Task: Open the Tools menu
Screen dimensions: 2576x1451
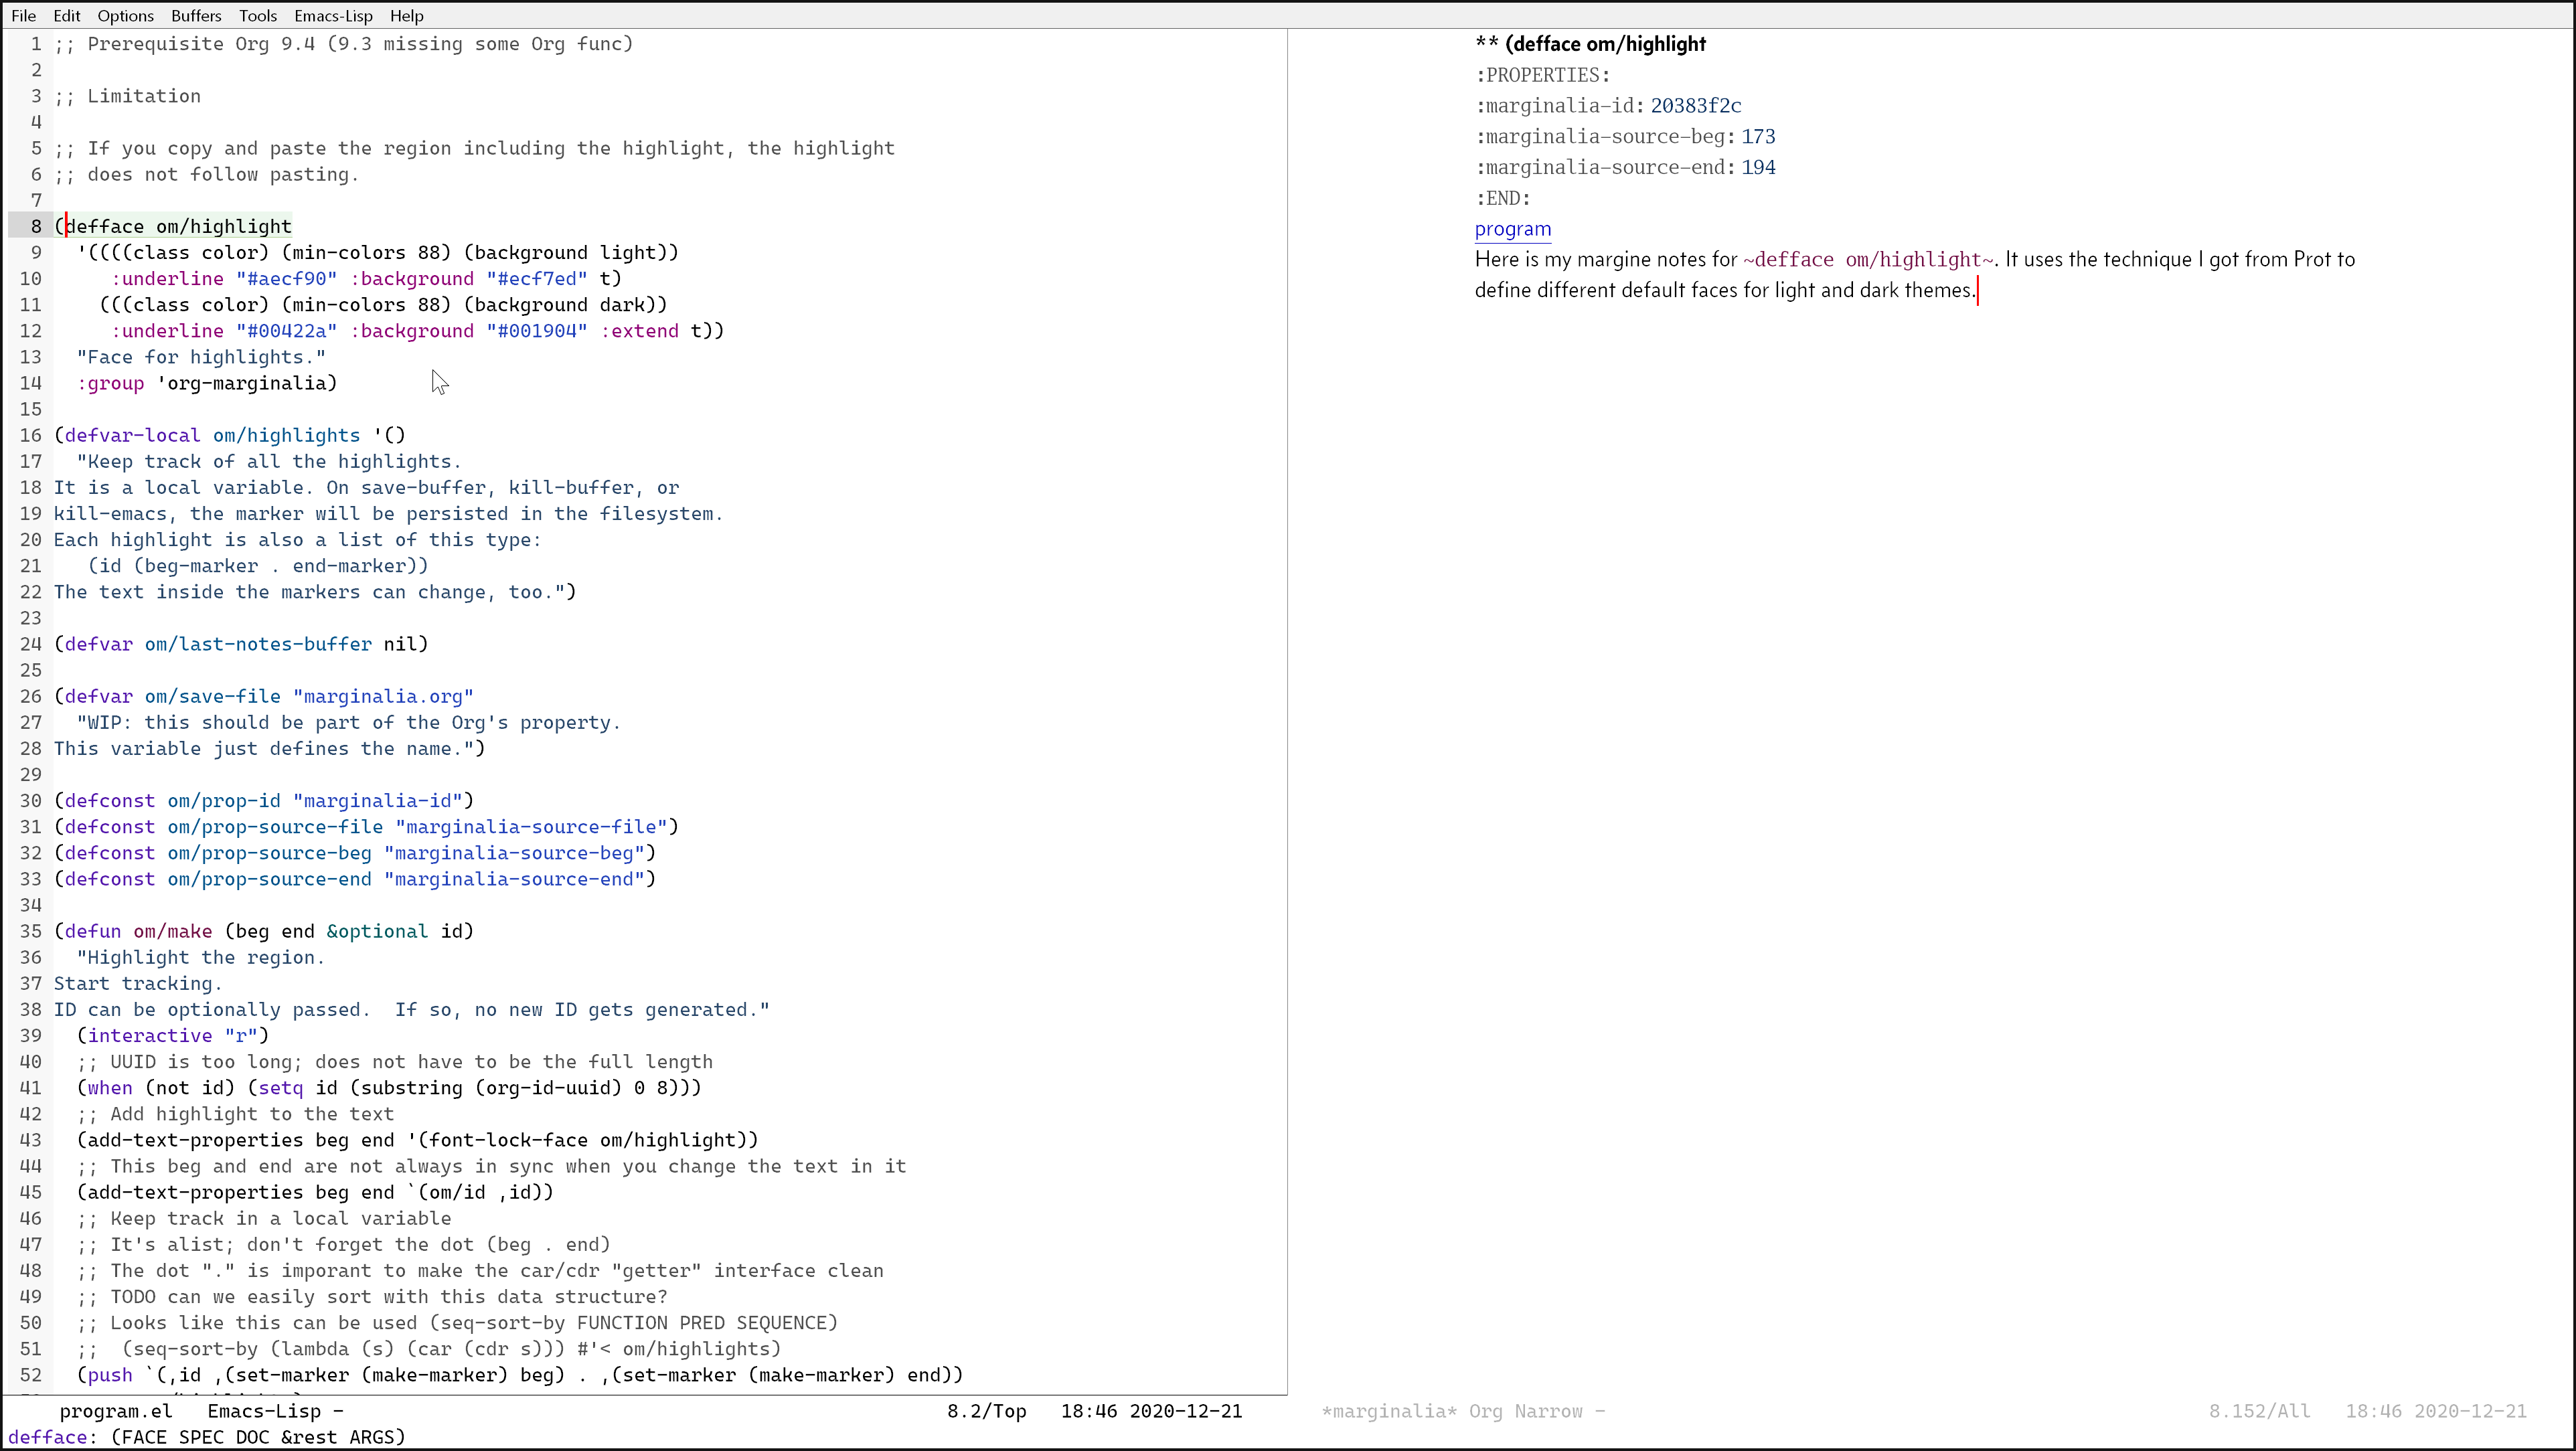Action: [x=257, y=16]
